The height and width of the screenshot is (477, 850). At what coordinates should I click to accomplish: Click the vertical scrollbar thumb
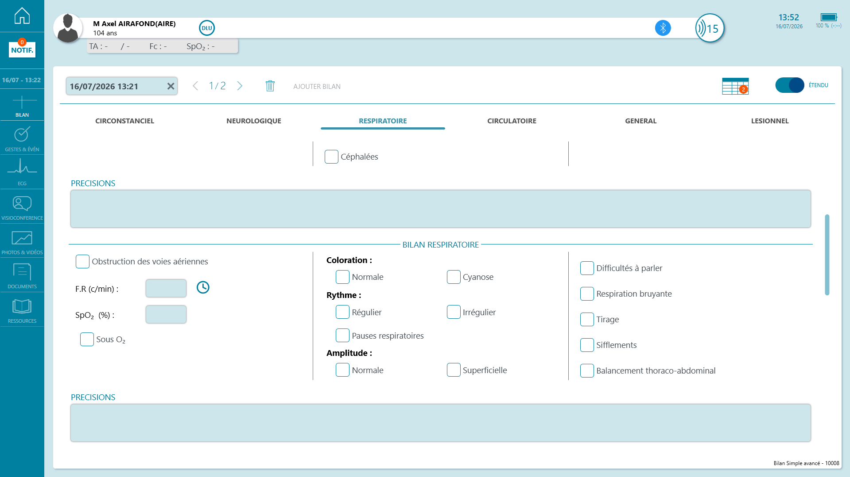827,255
